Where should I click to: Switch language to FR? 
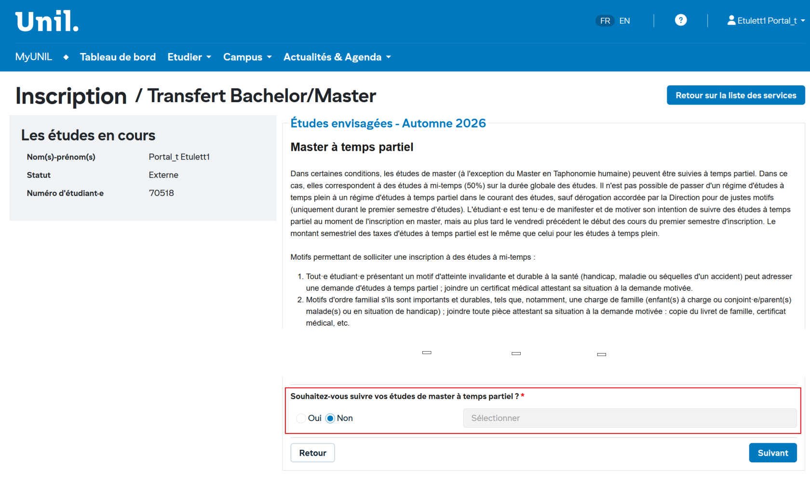click(605, 21)
